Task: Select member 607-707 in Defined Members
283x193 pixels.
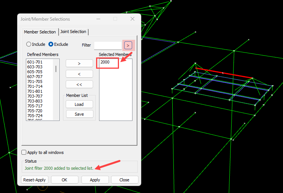Action: pos(35,77)
